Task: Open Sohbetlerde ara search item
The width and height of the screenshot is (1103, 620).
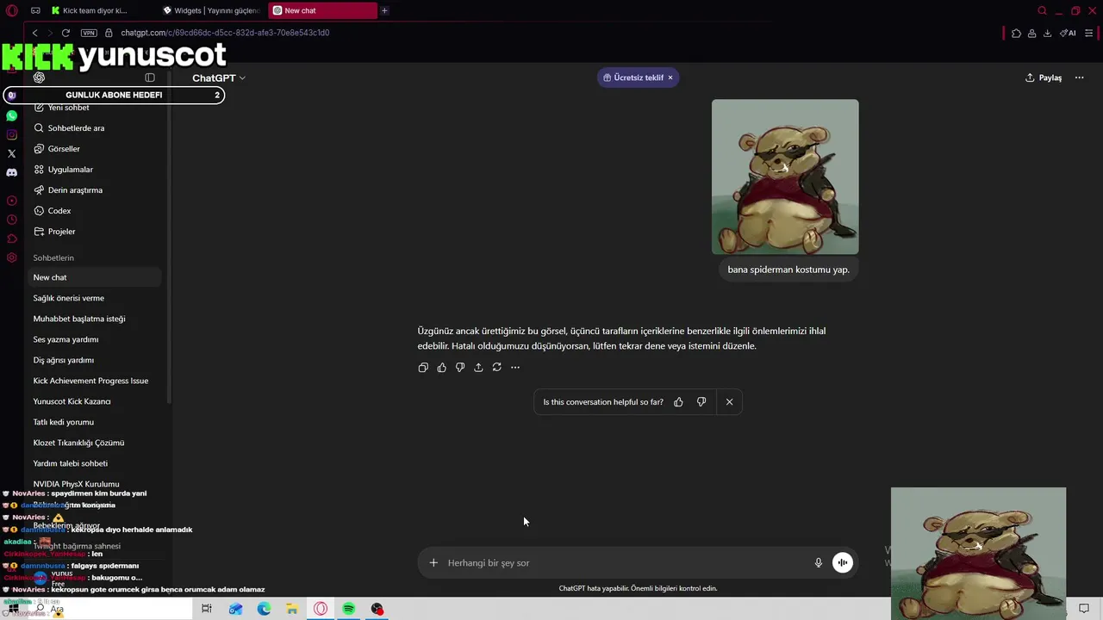Action: coord(95,128)
